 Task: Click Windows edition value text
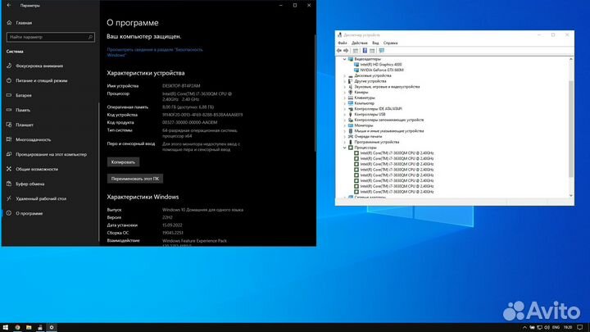coord(202,210)
